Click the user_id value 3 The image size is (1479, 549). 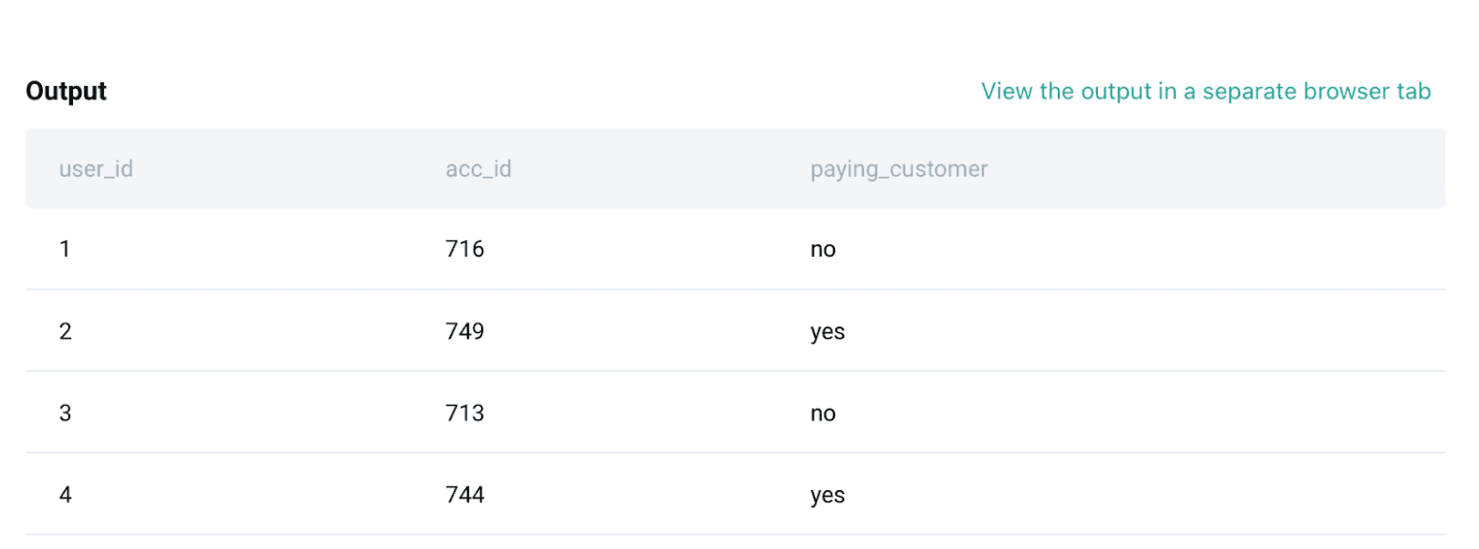click(x=65, y=412)
